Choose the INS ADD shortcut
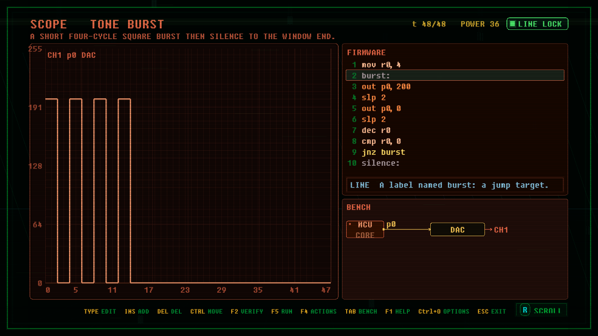Screen dimensions: 598x336 tap(137, 311)
